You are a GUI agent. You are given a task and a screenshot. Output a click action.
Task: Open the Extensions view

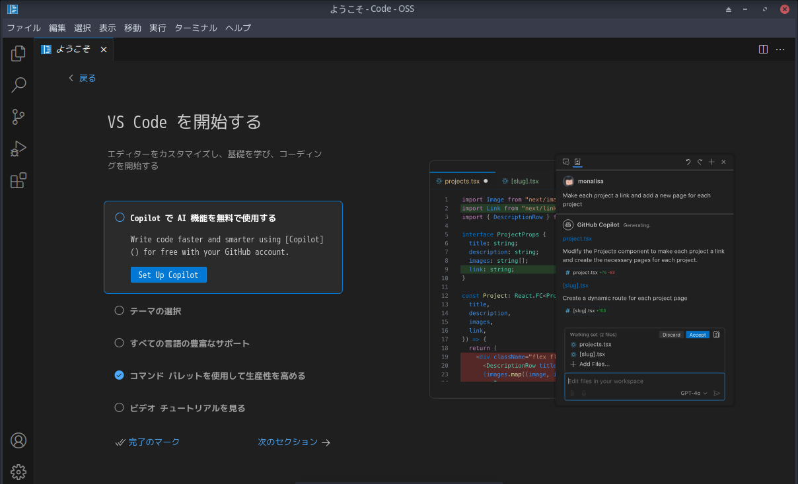click(x=18, y=180)
